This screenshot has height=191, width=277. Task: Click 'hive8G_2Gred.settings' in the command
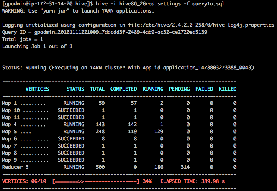150,4
